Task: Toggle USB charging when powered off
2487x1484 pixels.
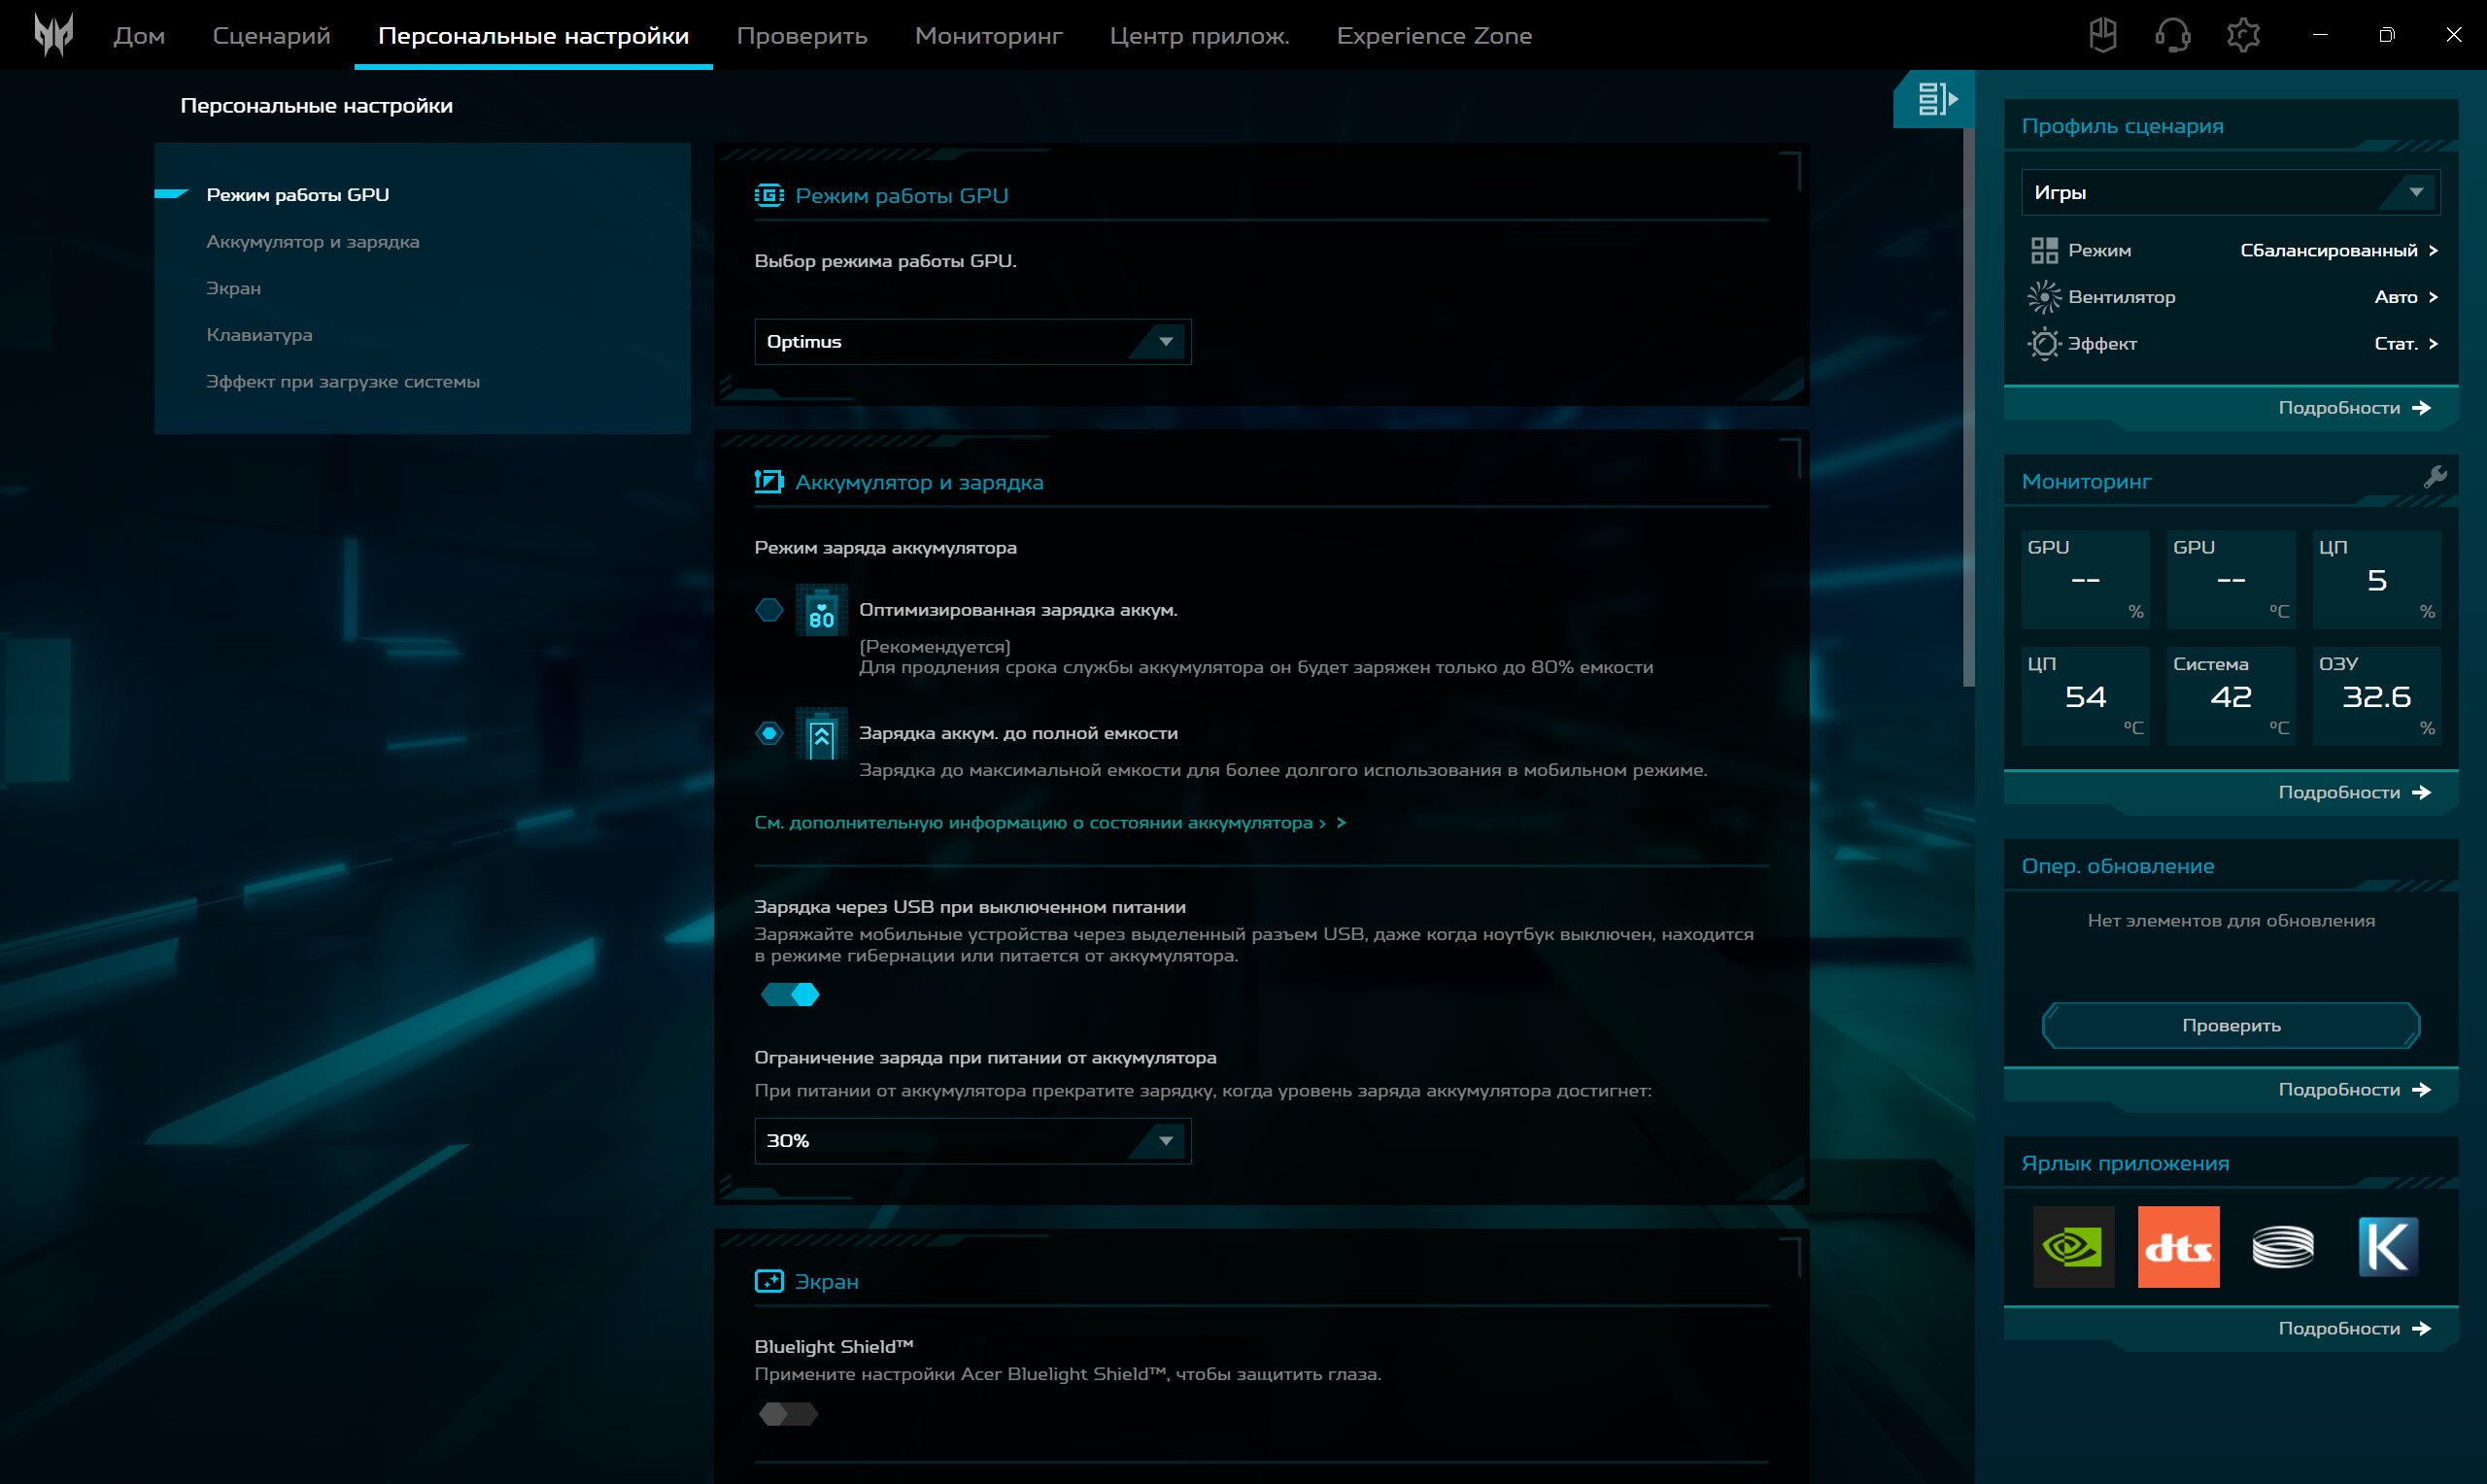Action: (790, 995)
